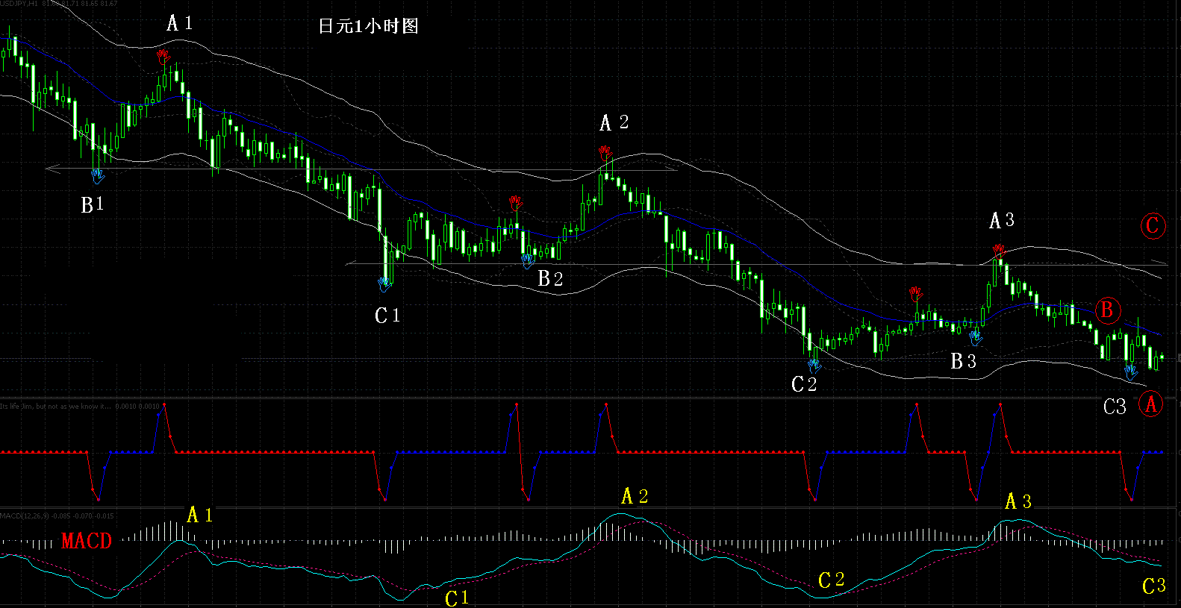Viewport: 1181px width, 608px height.
Task: Click the B 3 label on the price chart
Action: [x=963, y=361]
